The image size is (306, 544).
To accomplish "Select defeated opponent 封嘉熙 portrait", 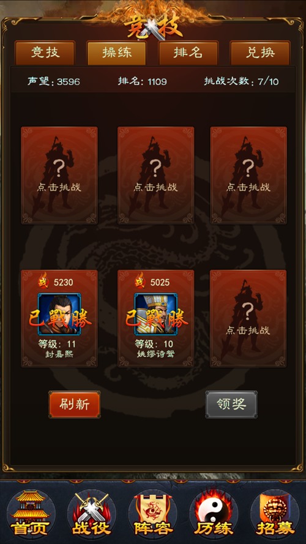I will pos(59,315).
